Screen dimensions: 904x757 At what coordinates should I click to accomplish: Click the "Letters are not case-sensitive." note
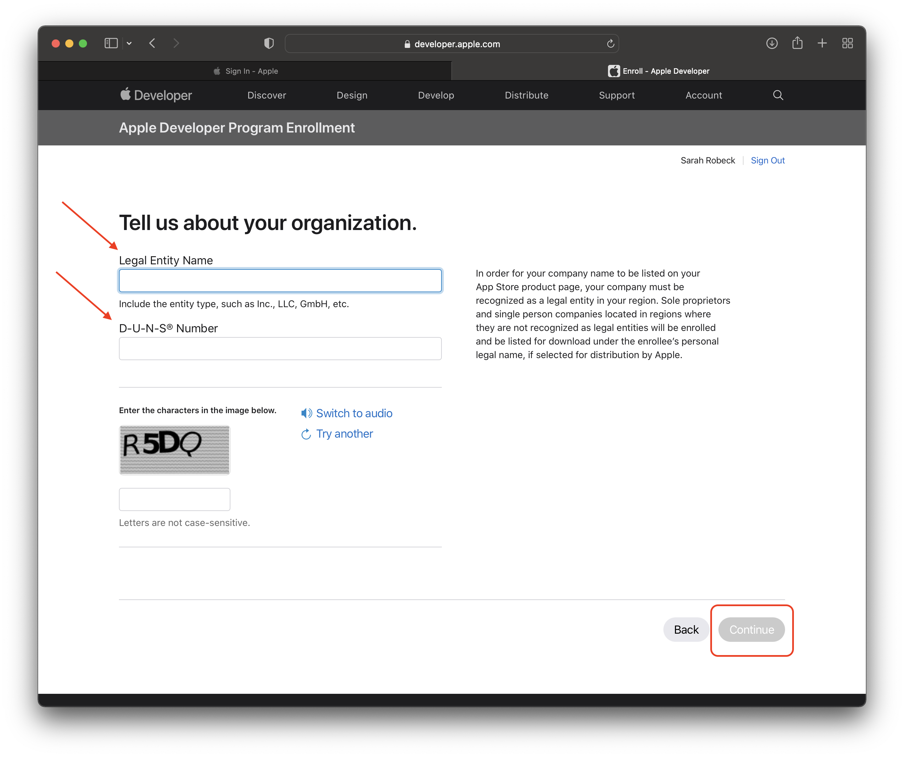(184, 523)
